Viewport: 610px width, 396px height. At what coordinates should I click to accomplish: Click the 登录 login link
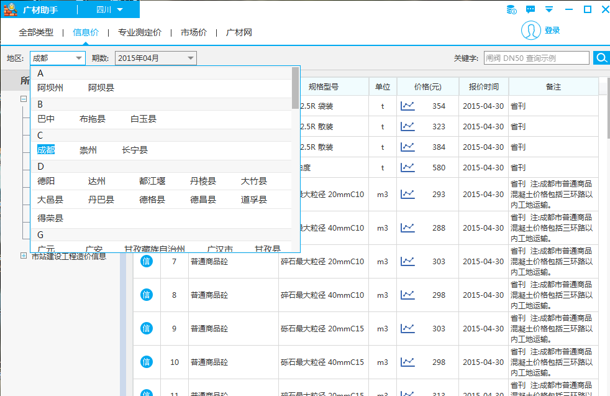pyautogui.click(x=552, y=30)
